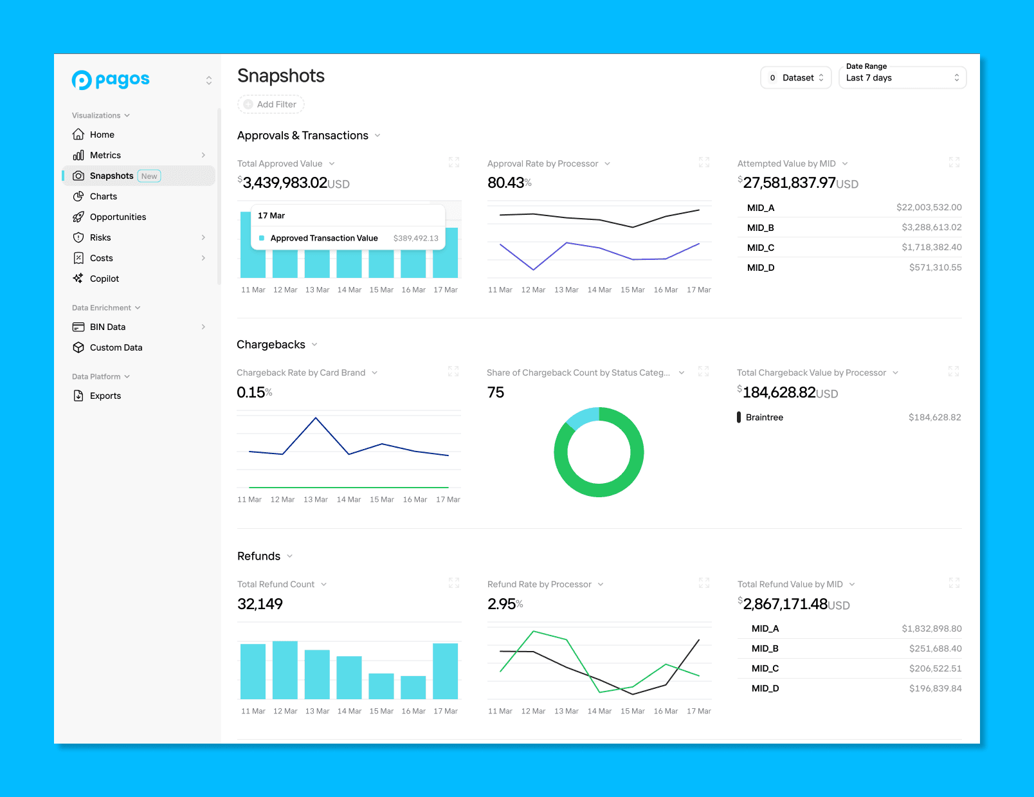Click the Add Filter button

tap(271, 104)
